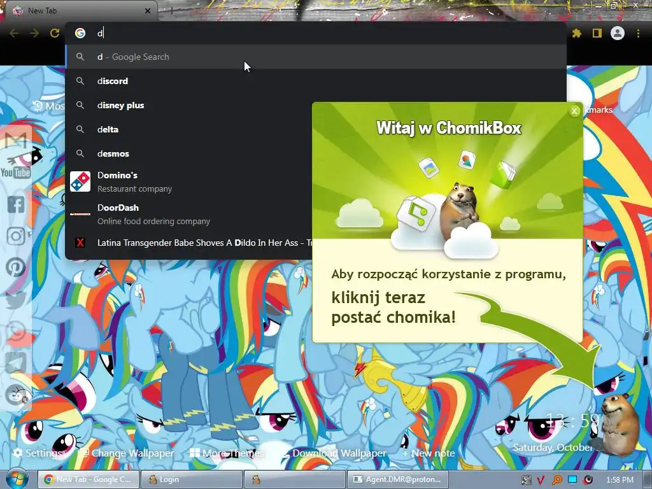The width and height of the screenshot is (652, 489).
Task: Open the Login taskbar window
Action: (191, 479)
